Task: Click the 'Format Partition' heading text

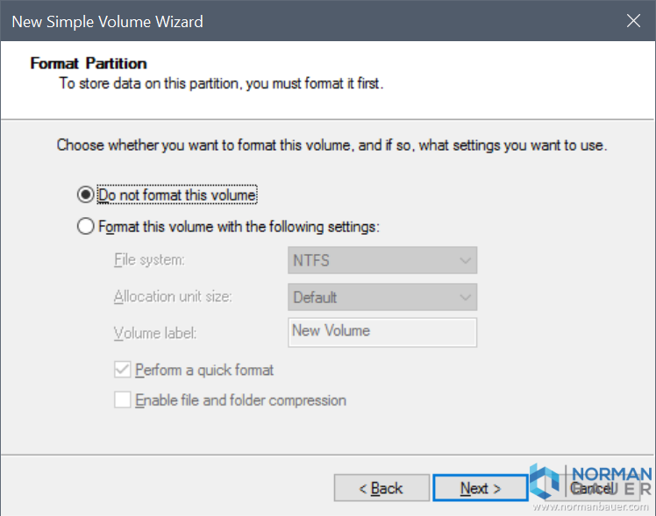Action: 89,64
